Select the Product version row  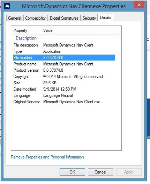click(64, 70)
